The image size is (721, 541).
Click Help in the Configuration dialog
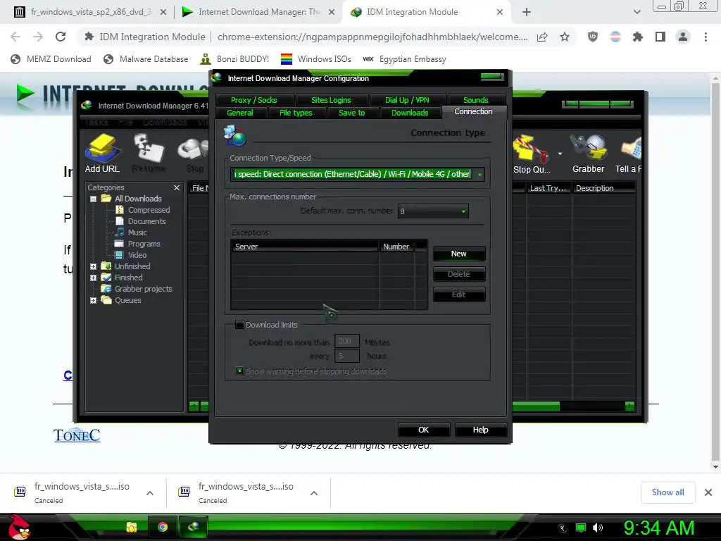[480, 430]
